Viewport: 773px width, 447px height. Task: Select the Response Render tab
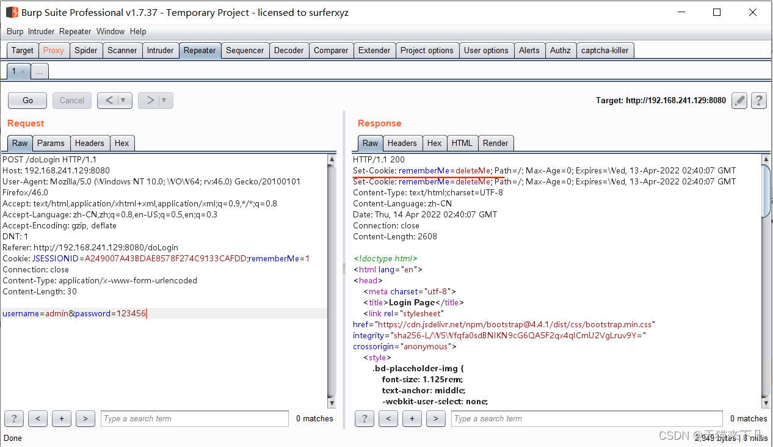click(496, 143)
